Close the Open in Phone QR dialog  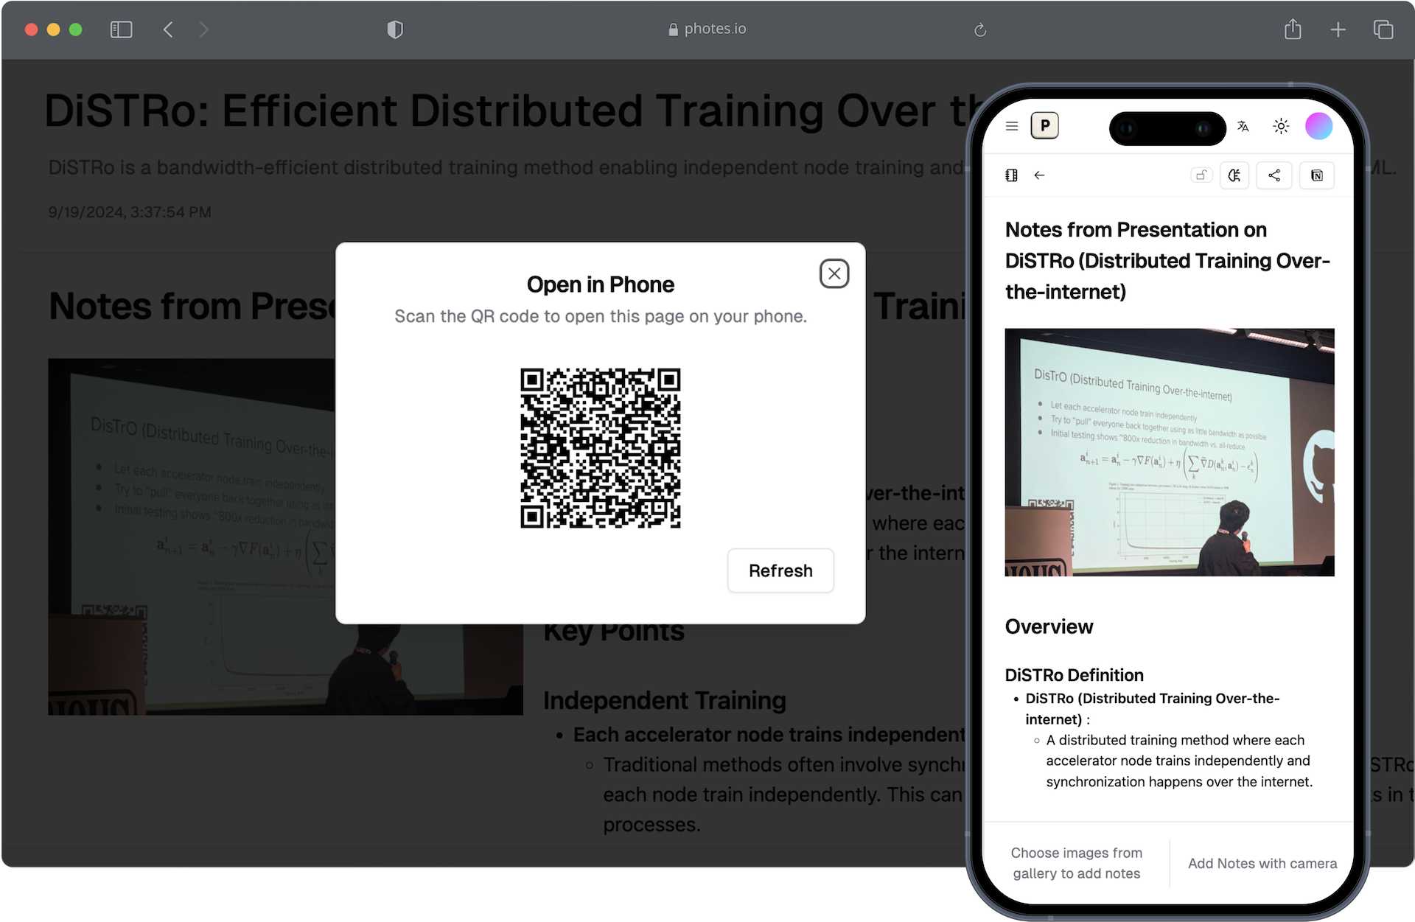pyautogui.click(x=834, y=272)
